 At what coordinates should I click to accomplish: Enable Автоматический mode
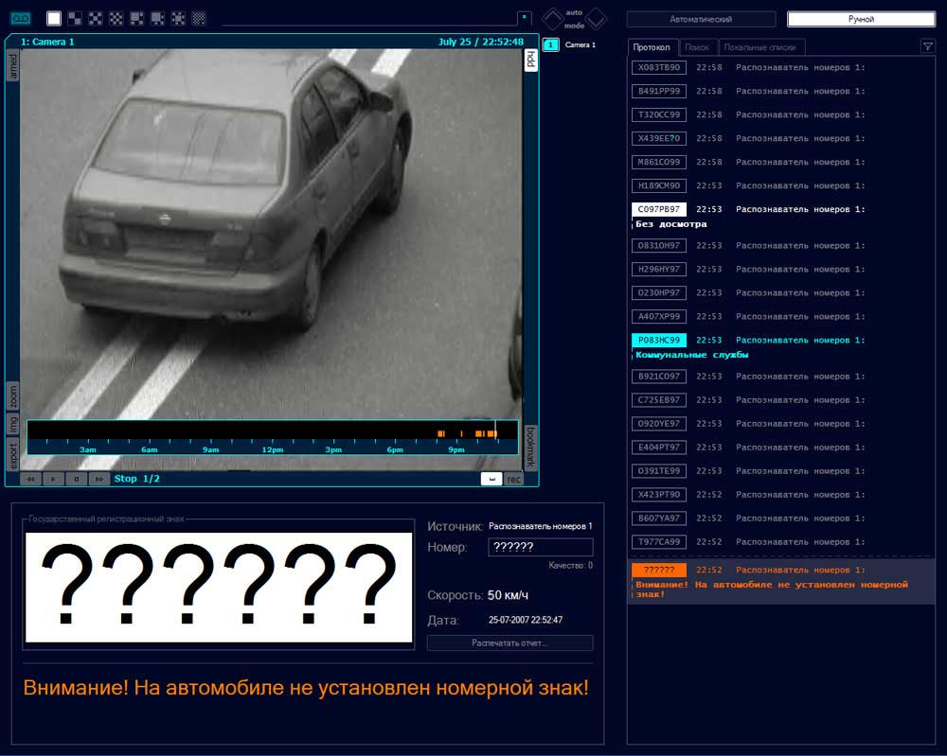tap(701, 19)
